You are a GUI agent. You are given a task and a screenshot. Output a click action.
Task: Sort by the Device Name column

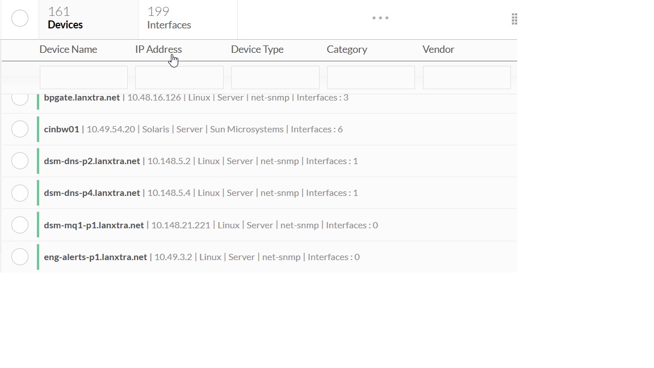click(x=68, y=49)
